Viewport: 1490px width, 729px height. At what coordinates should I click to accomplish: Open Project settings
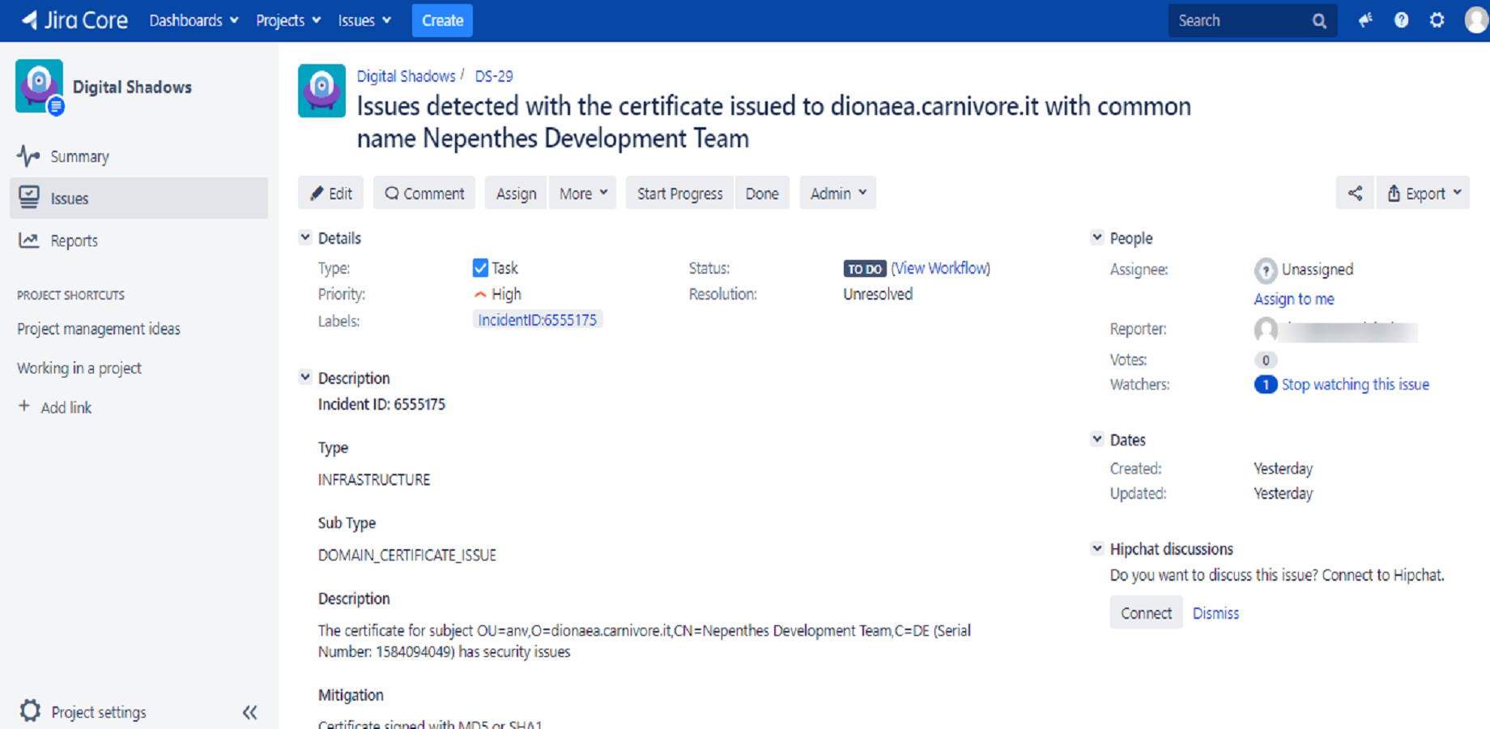99,712
